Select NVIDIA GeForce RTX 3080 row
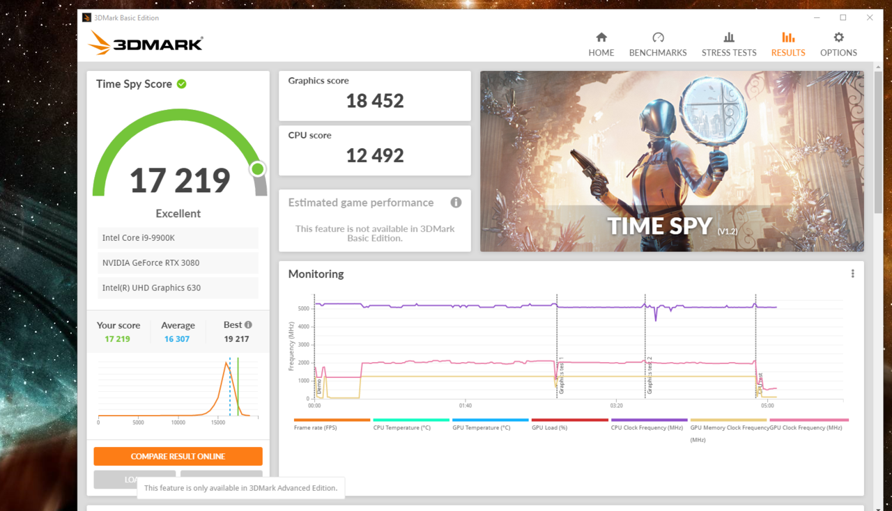Image resolution: width=892 pixels, height=511 pixels. pyautogui.click(x=178, y=263)
